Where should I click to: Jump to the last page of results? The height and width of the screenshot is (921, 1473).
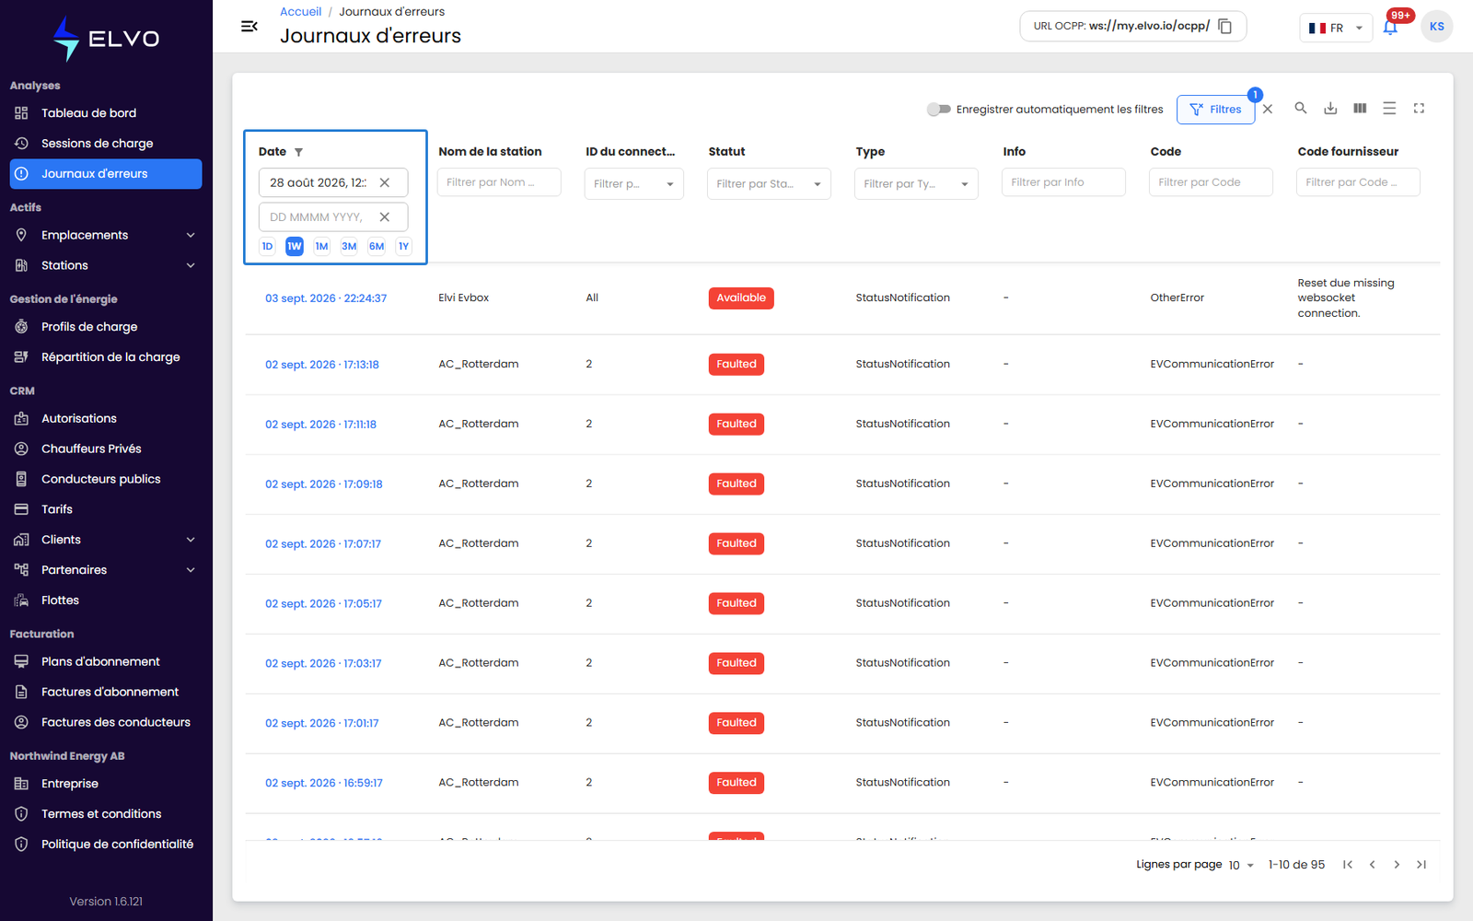point(1421,864)
